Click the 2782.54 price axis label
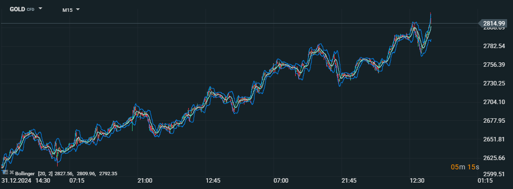This screenshot has height=189, width=513. click(x=494, y=46)
